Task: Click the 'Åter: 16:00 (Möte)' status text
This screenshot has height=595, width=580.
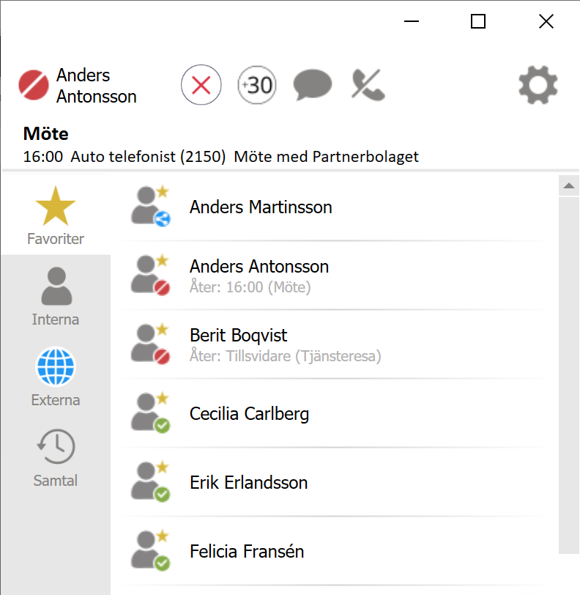Action: tap(250, 287)
